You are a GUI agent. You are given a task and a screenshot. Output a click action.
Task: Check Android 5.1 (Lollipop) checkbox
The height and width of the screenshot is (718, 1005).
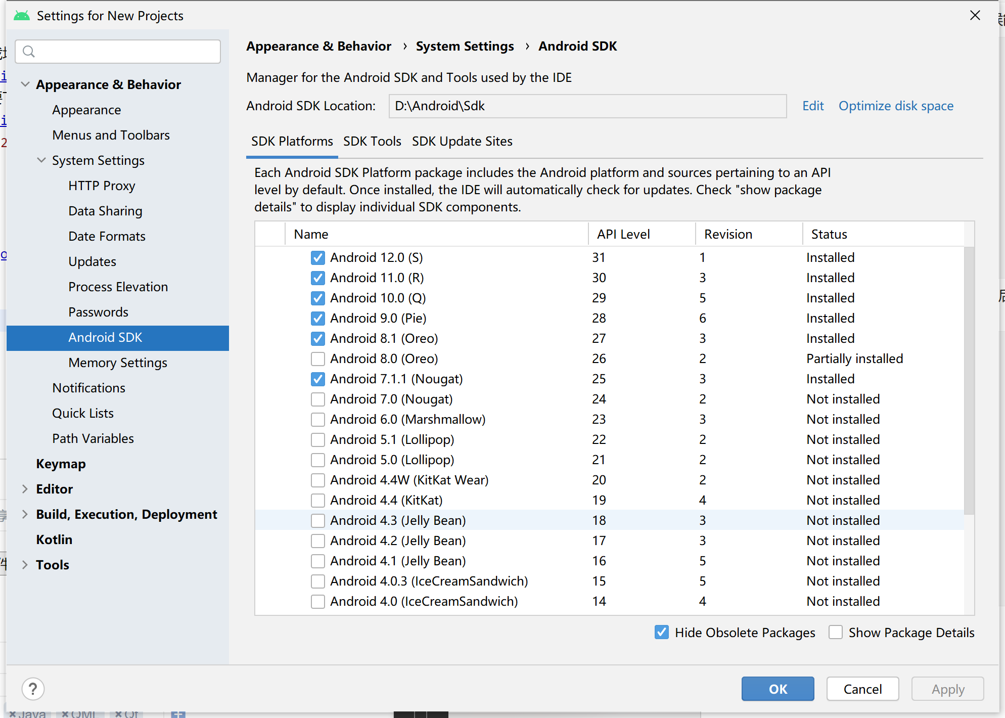[x=317, y=440]
